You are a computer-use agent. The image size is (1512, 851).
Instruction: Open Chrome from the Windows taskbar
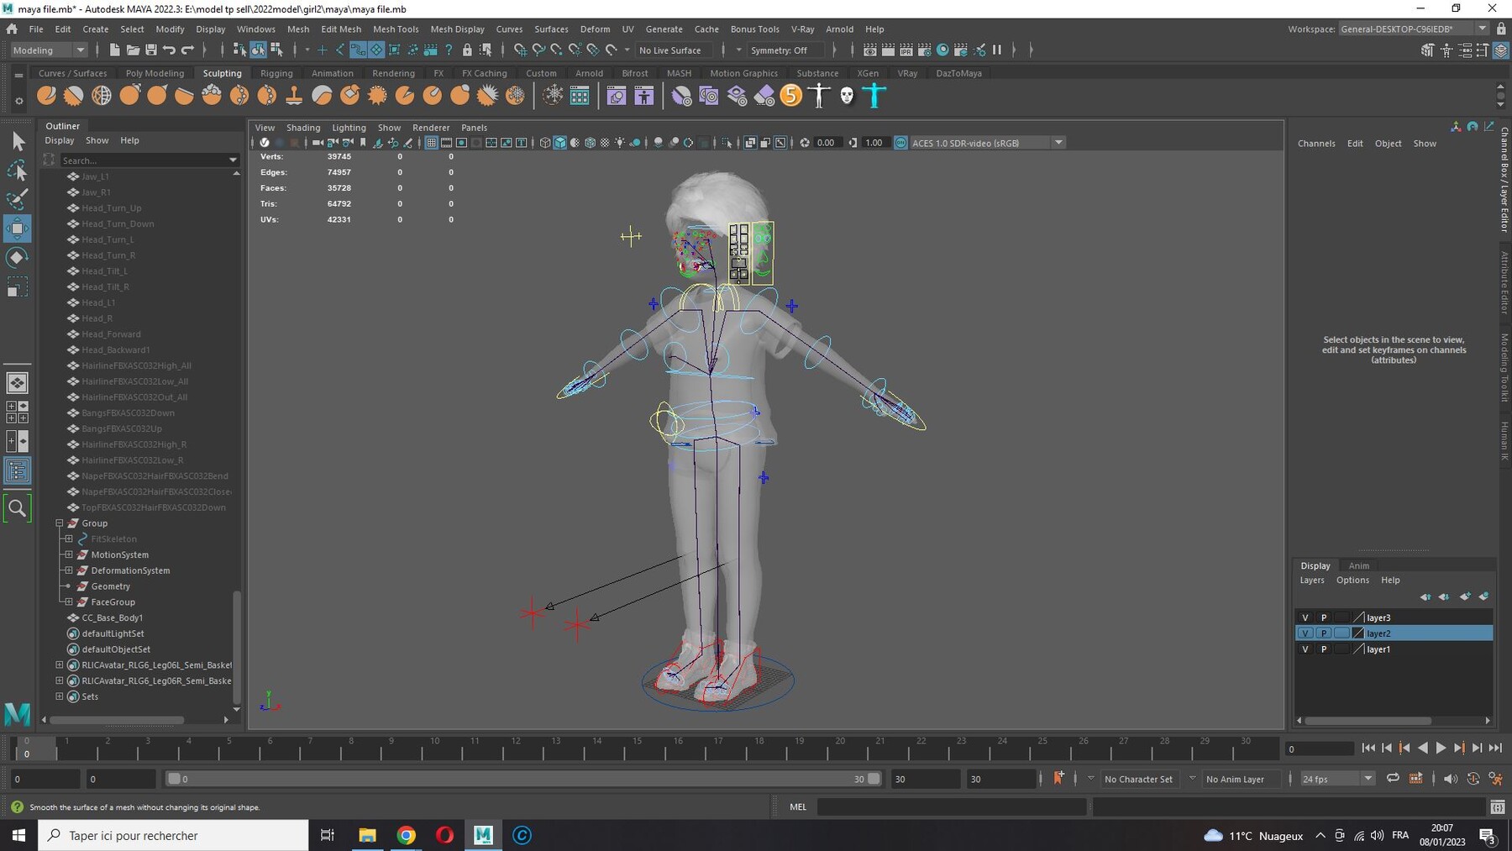(406, 835)
